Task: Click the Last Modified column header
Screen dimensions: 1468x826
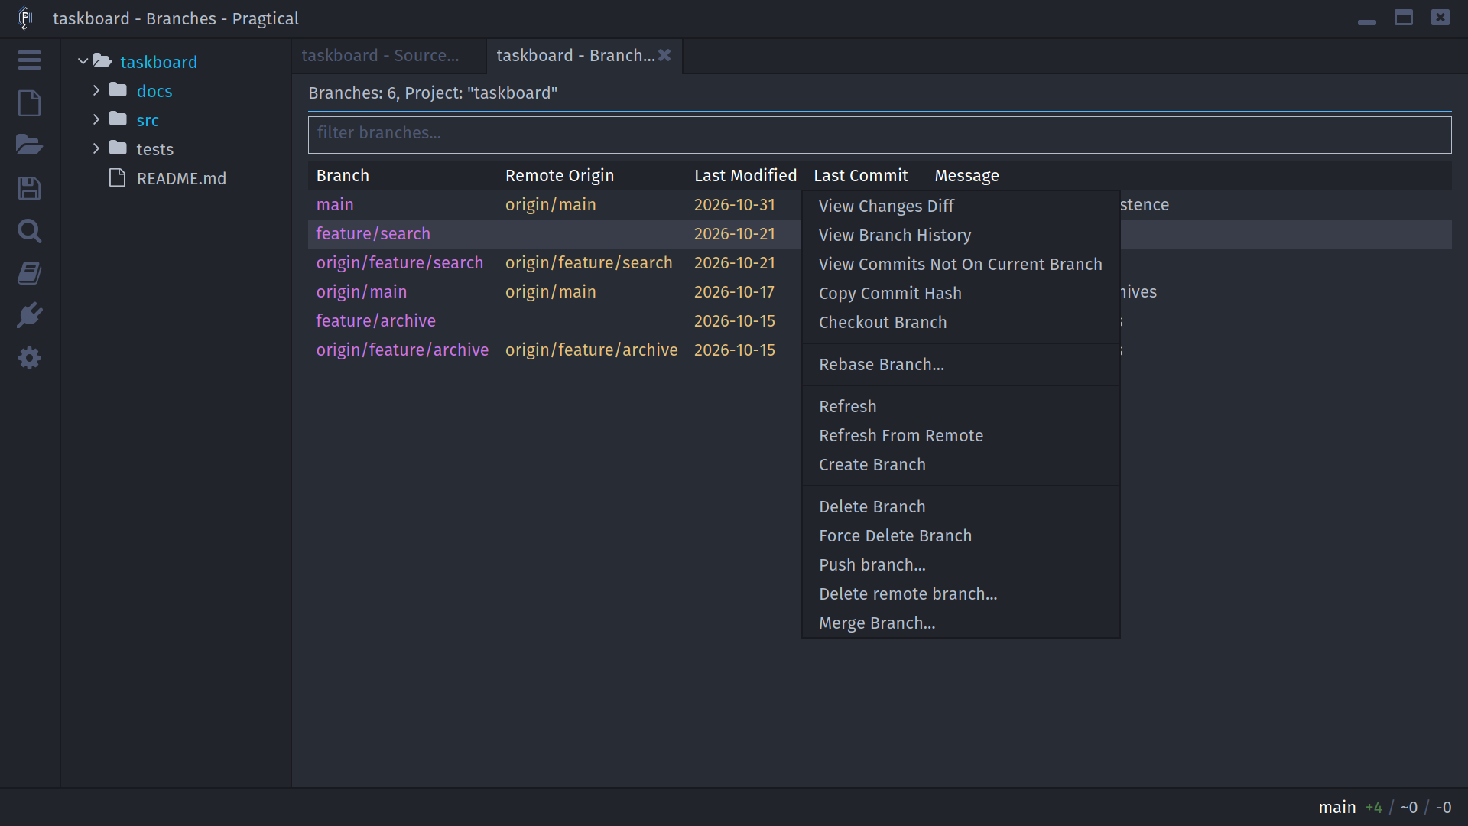Action: (745, 175)
